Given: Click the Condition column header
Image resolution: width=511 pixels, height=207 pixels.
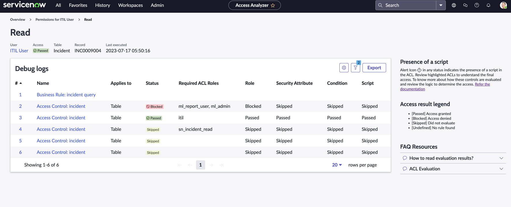Looking at the screenshot, I should point(337,83).
